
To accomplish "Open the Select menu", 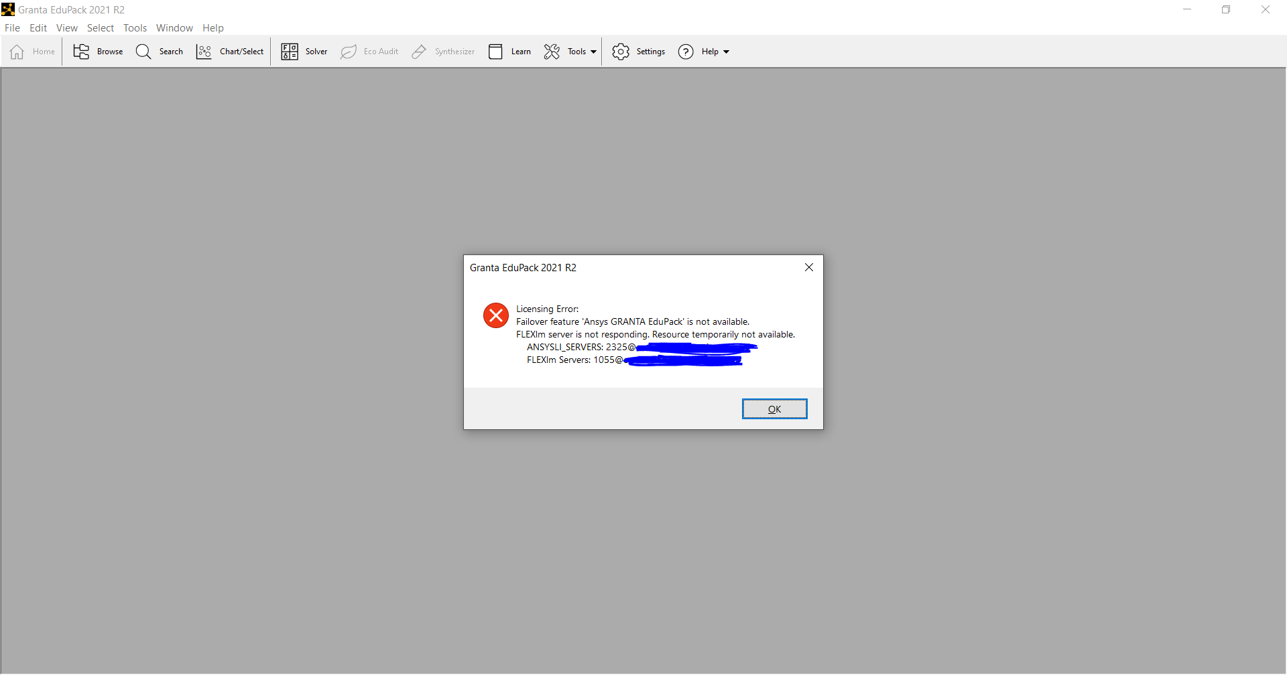I will pyautogui.click(x=101, y=27).
